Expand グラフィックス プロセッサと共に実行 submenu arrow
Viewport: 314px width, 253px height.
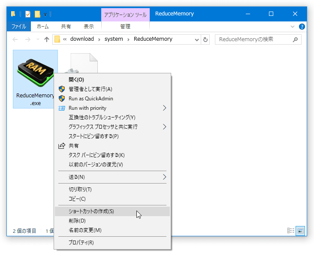(x=164, y=126)
